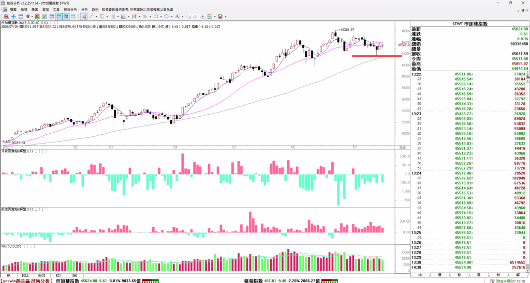Screen dimensions: 530x283
Task: Open the 說明 menu
Action: coord(95,10)
